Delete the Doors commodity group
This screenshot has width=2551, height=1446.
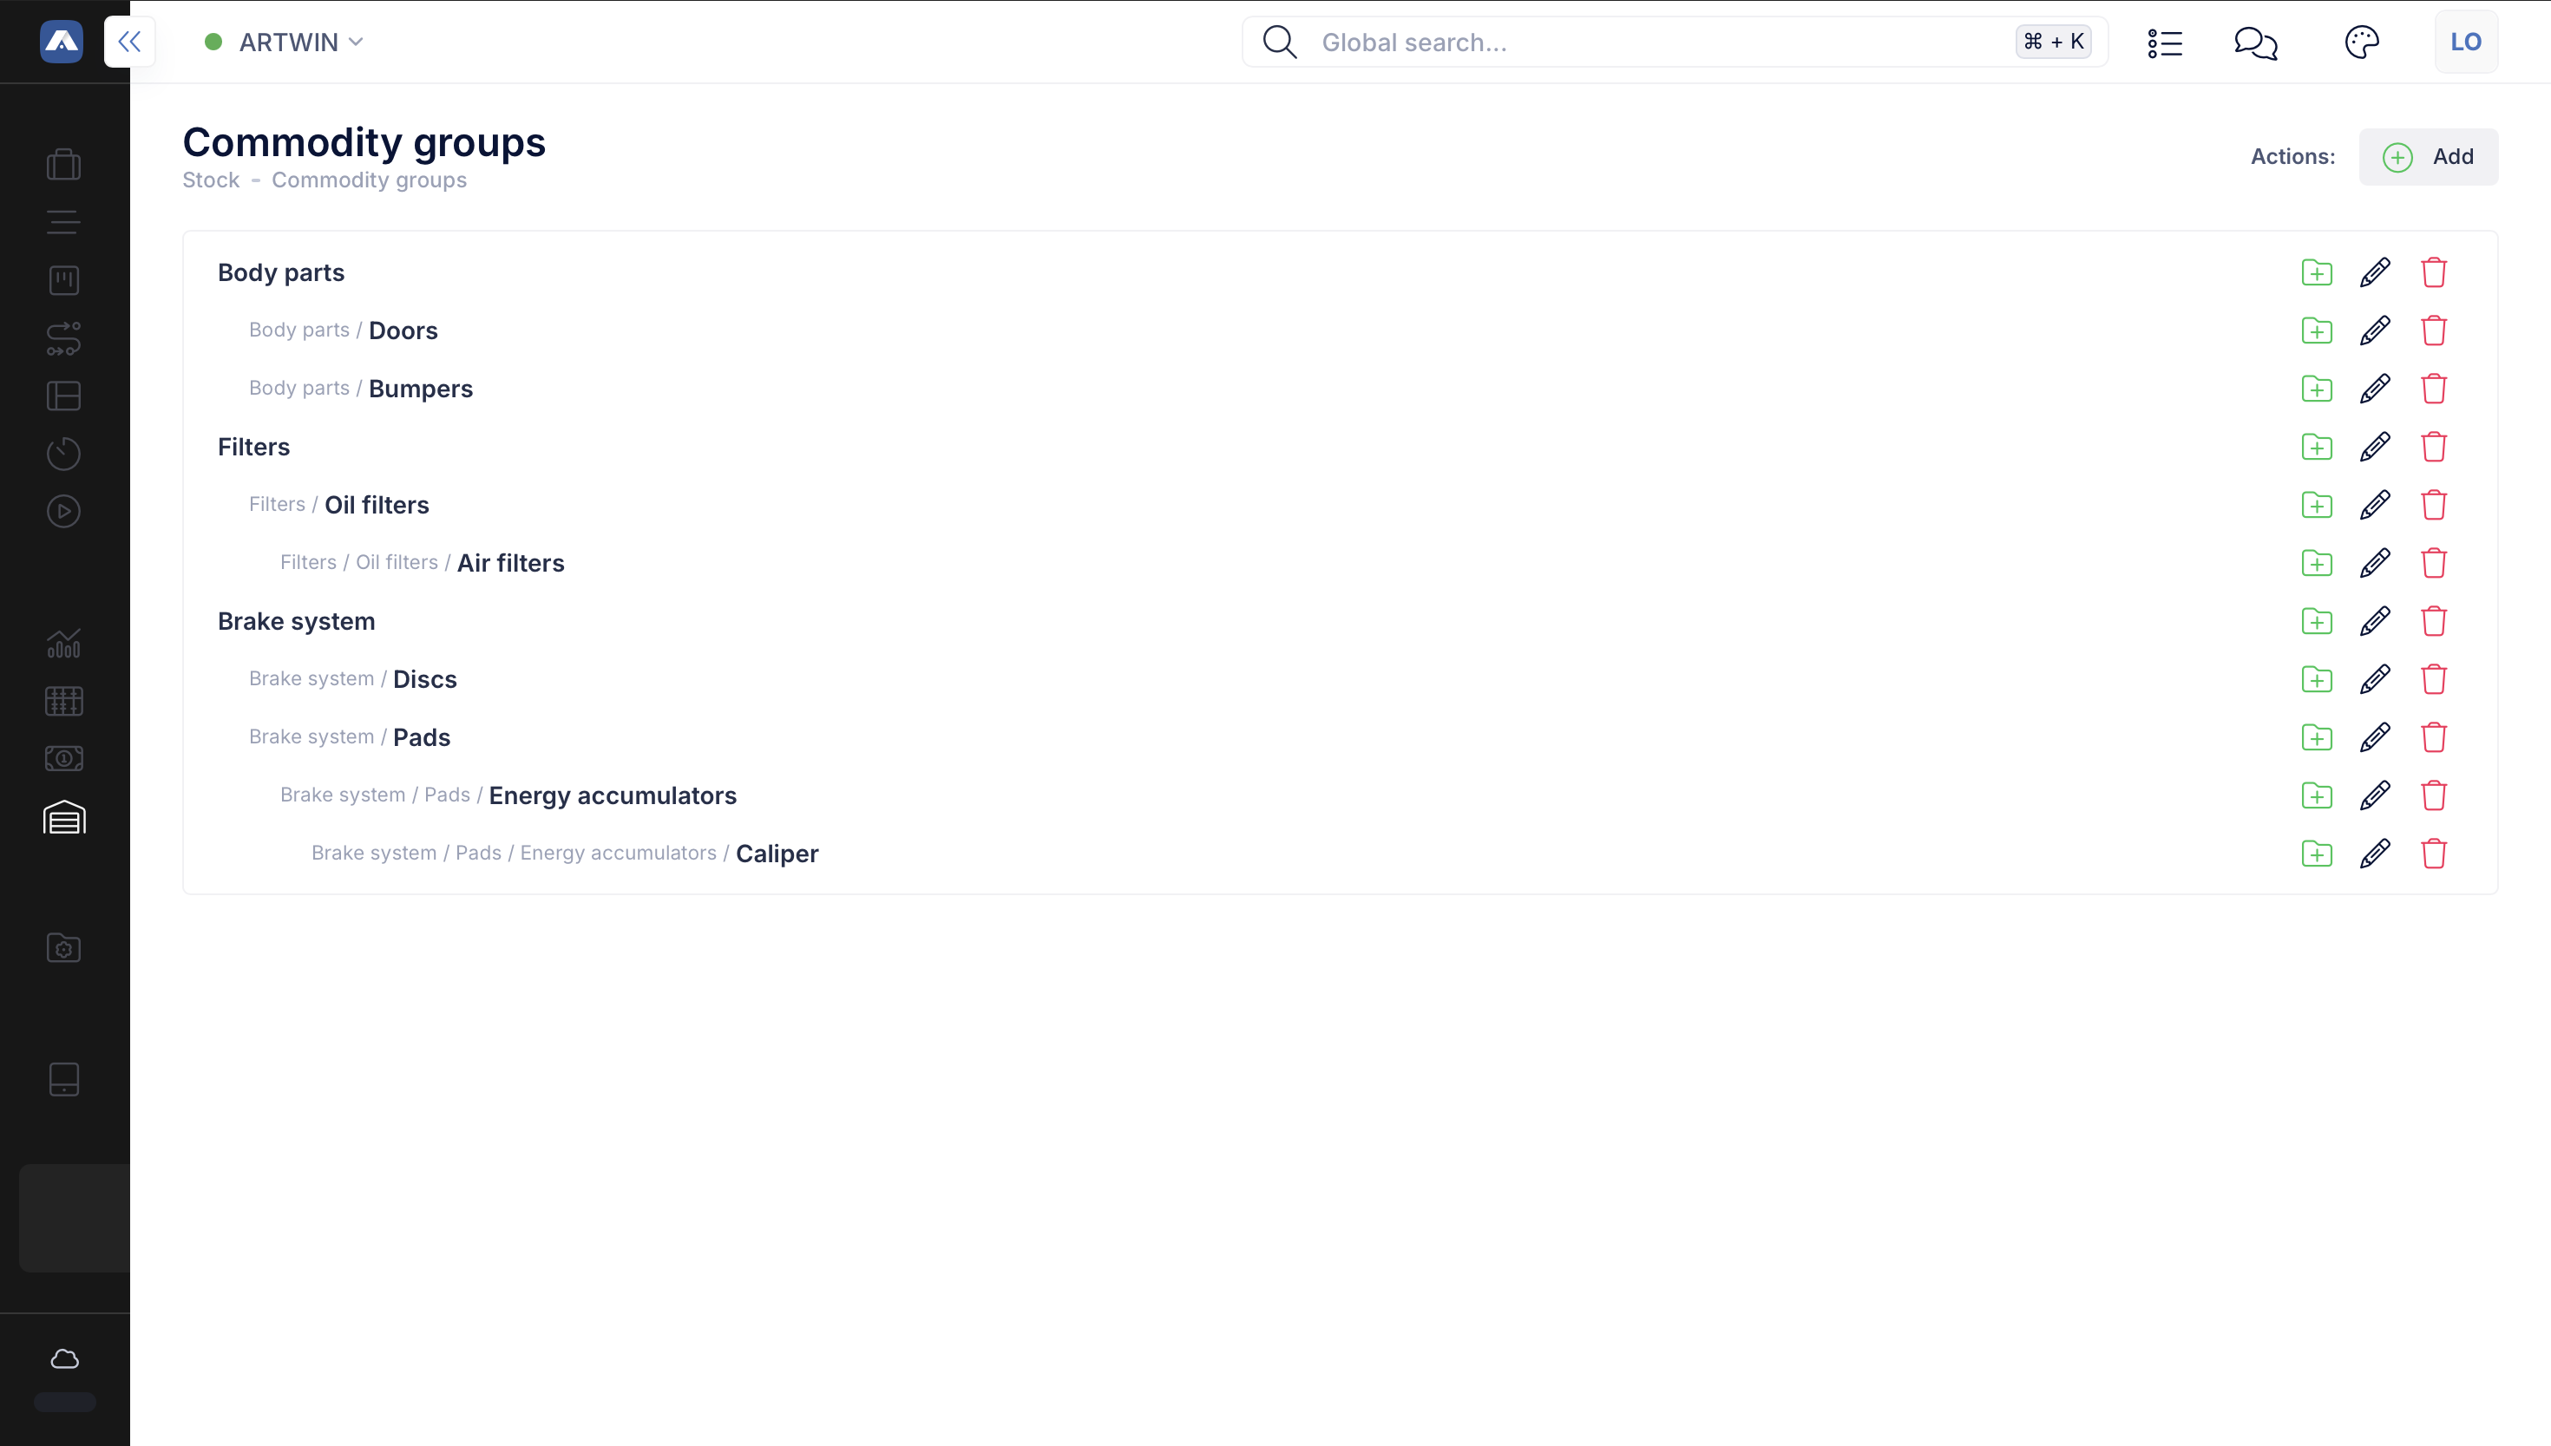click(x=2433, y=330)
